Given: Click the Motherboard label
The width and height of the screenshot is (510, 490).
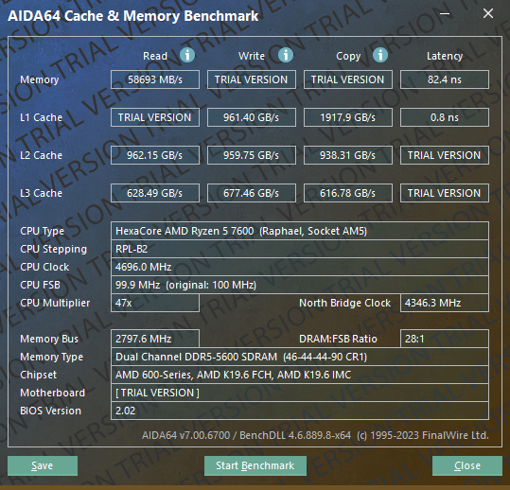Looking at the screenshot, I should [x=52, y=393].
